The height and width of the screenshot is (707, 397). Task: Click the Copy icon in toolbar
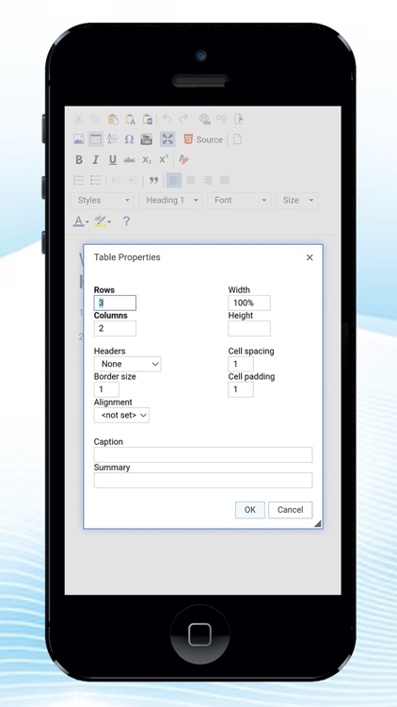click(95, 119)
